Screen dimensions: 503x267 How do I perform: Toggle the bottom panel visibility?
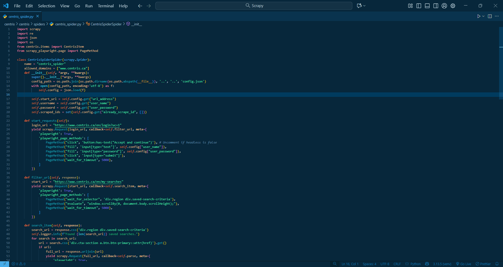tap(427, 6)
